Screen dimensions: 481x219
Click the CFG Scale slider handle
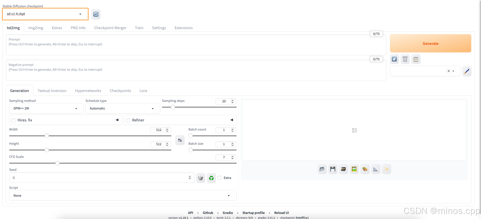pos(57,163)
